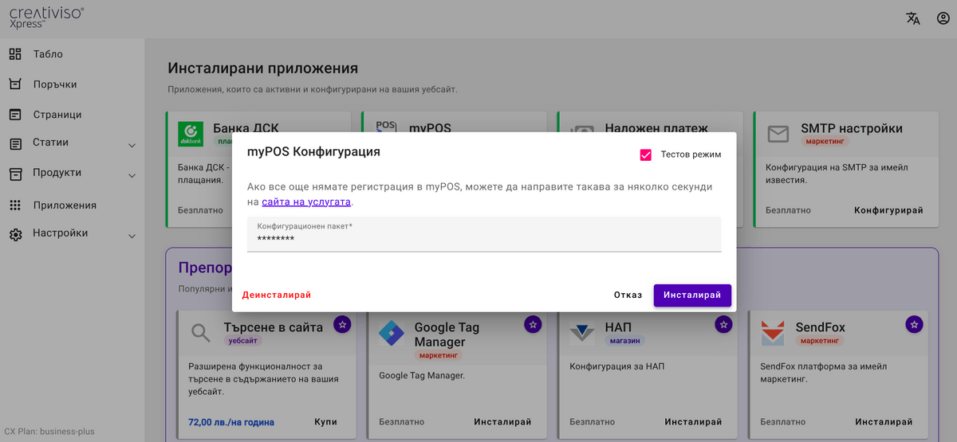Click Инсталирай on НАП card
This screenshot has height=442, width=957.
tap(694, 422)
